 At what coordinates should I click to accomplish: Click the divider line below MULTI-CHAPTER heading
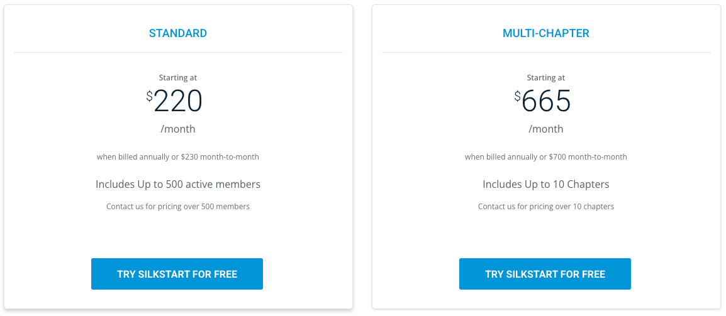coord(546,52)
